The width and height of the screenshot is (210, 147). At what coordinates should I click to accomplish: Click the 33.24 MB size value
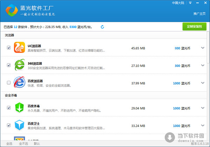138,126
